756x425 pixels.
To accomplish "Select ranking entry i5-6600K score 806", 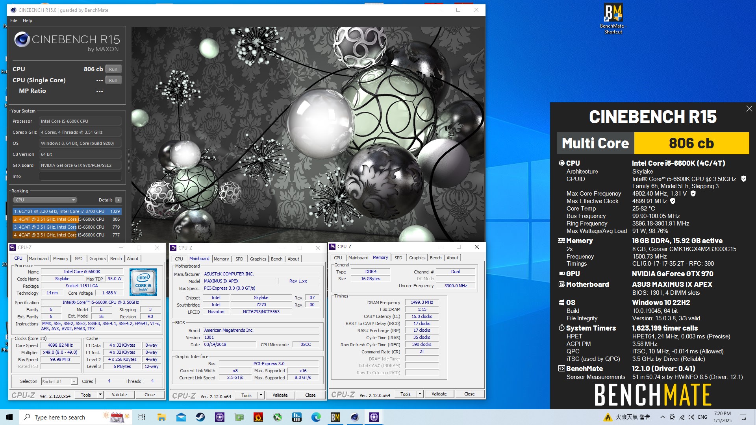I will click(67, 219).
